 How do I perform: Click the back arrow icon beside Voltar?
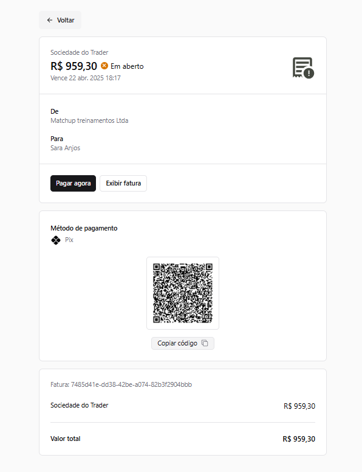click(50, 20)
